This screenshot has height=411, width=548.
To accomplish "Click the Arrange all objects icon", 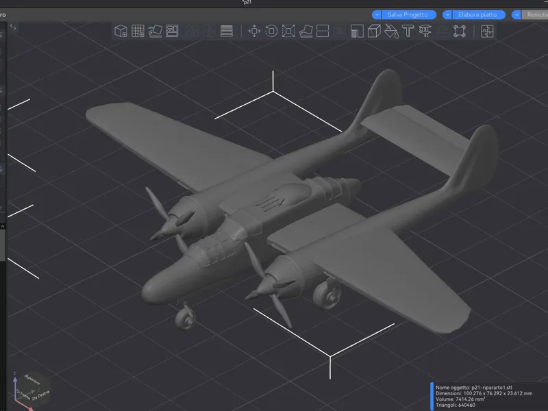I will [172, 31].
